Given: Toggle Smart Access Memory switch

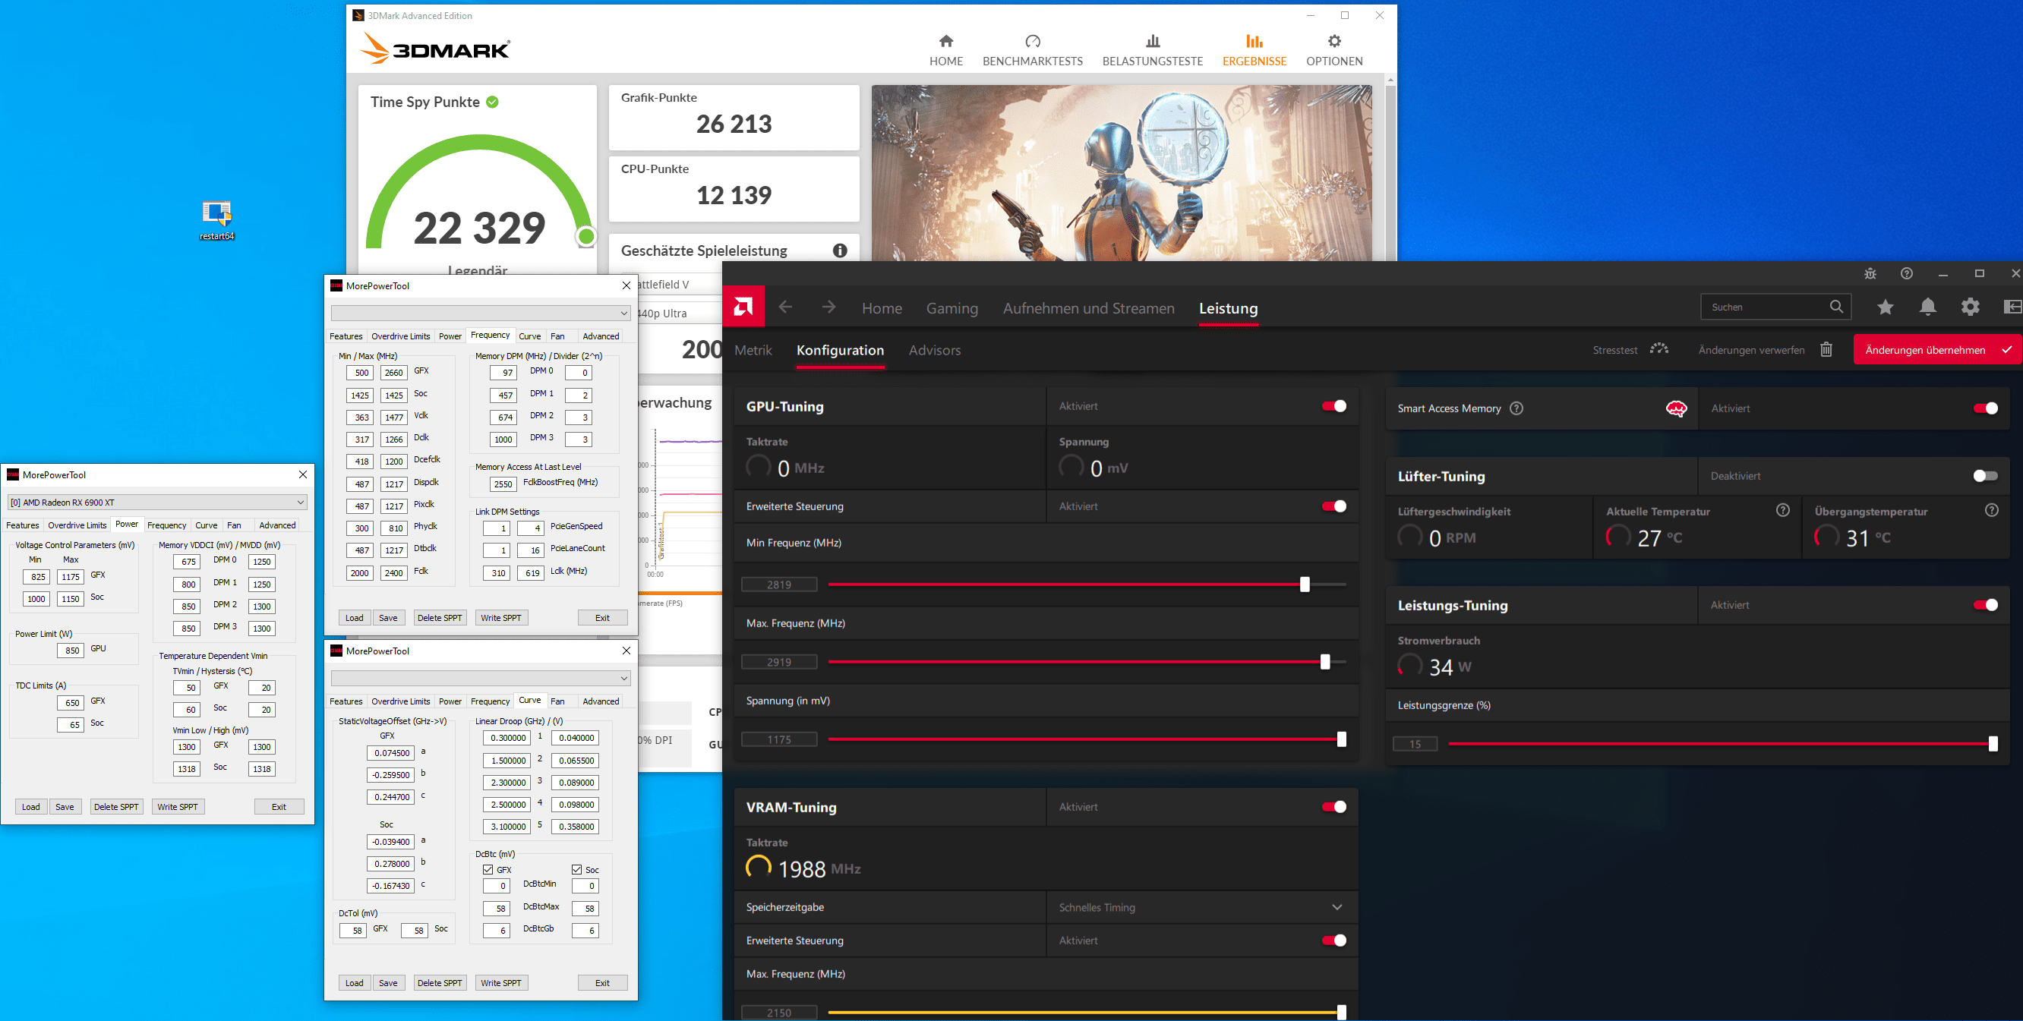Looking at the screenshot, I should pyautogui.click(x=1985, y=408).
